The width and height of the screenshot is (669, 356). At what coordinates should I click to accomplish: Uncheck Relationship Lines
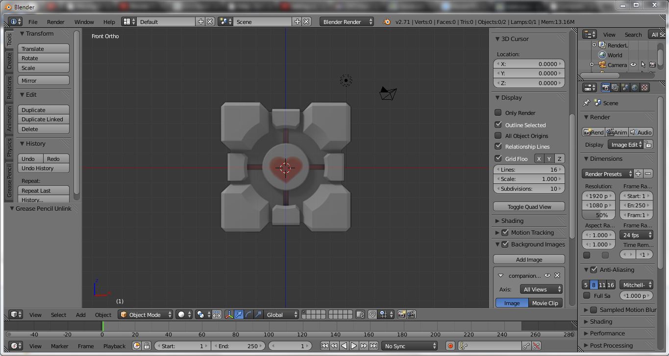click(x=498, y=146)
